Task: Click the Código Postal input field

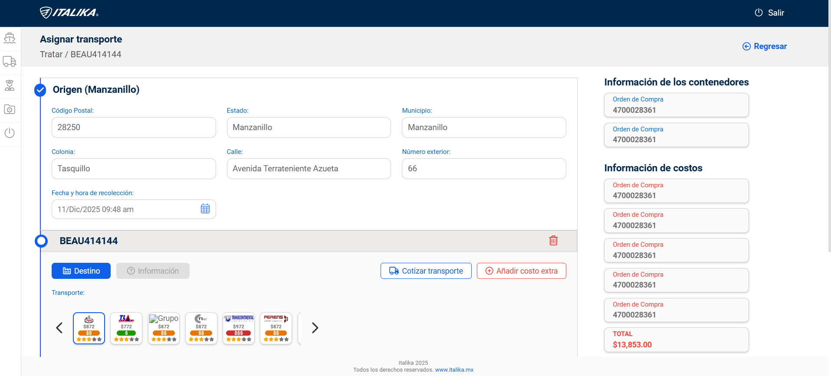Action: [134, 128]
